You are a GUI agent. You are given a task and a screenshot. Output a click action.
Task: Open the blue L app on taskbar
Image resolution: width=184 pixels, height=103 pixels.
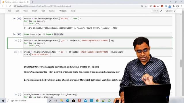91,100
